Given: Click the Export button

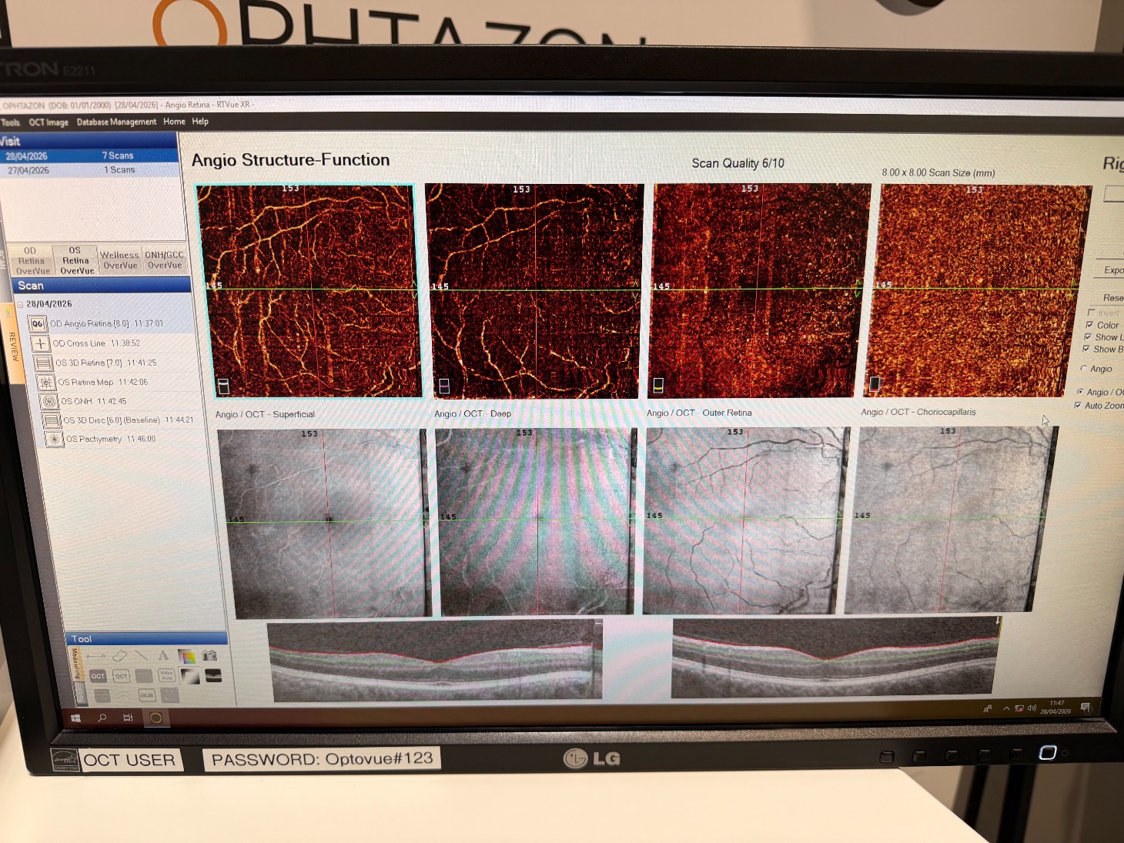Looking at the screenshot, I should 1112,270.
